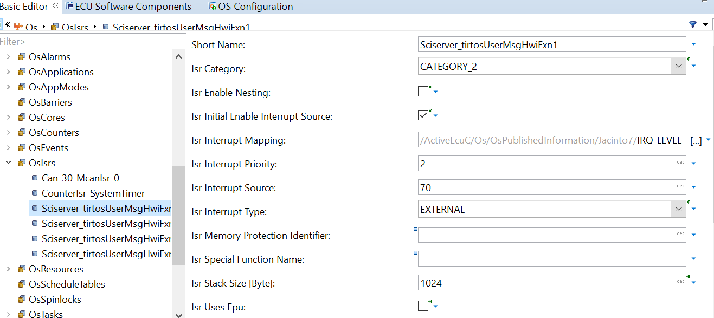714x318 pixels.
Task: Enable the Isr Enable Nesting checkbox
Action: tap(423, 92)
